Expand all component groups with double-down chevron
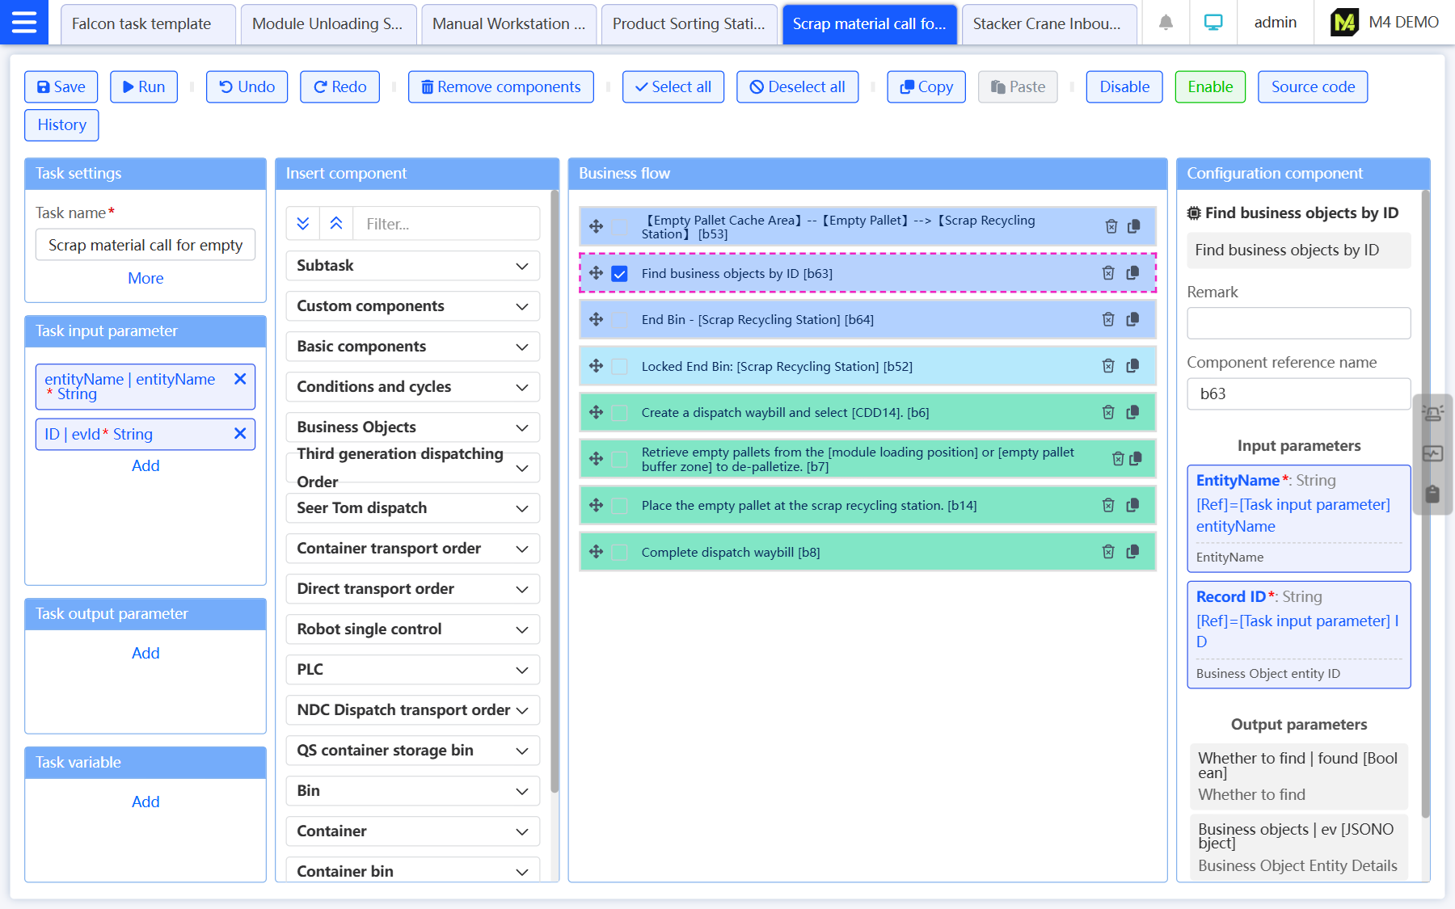 (x=303, y=224)
